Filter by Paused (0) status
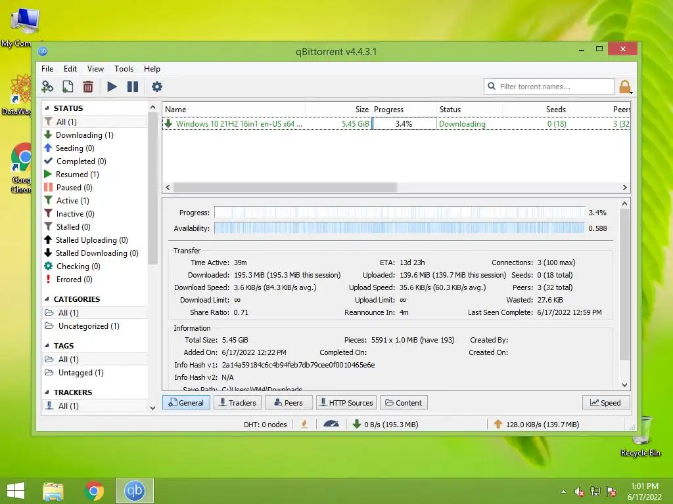The height and width of the screenshot is (504, 673). coord(74,187)
